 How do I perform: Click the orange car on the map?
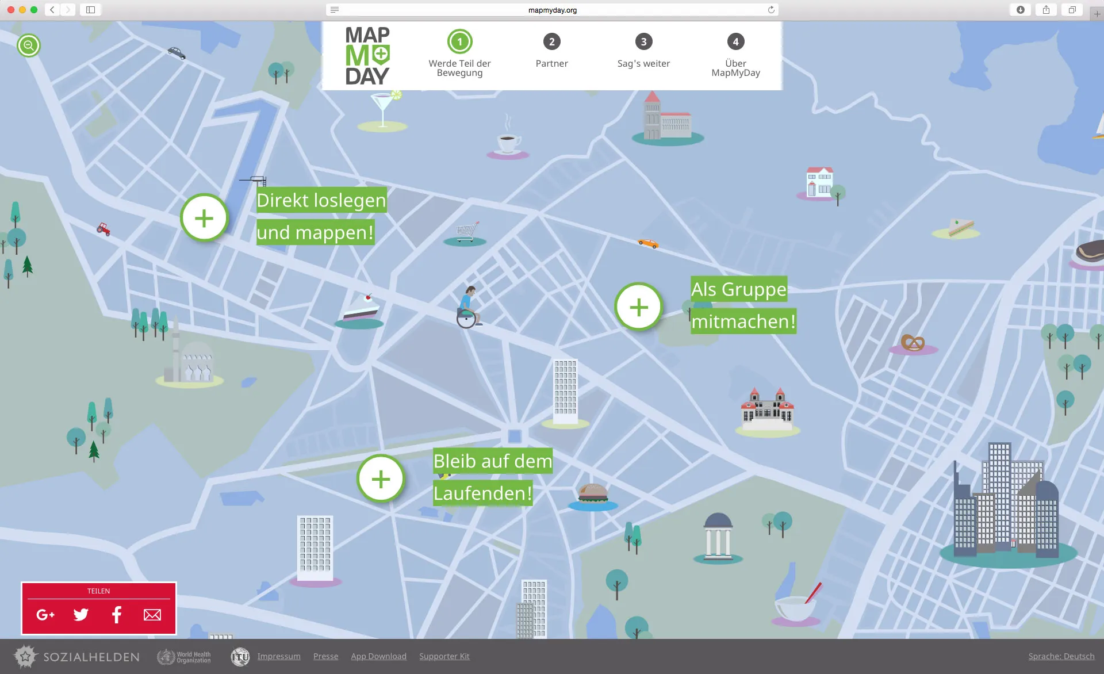click(648, 243)
